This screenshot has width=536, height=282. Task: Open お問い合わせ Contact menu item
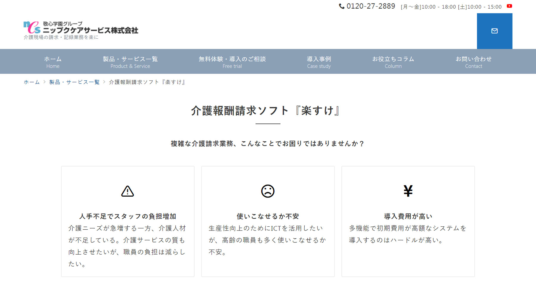473,62
